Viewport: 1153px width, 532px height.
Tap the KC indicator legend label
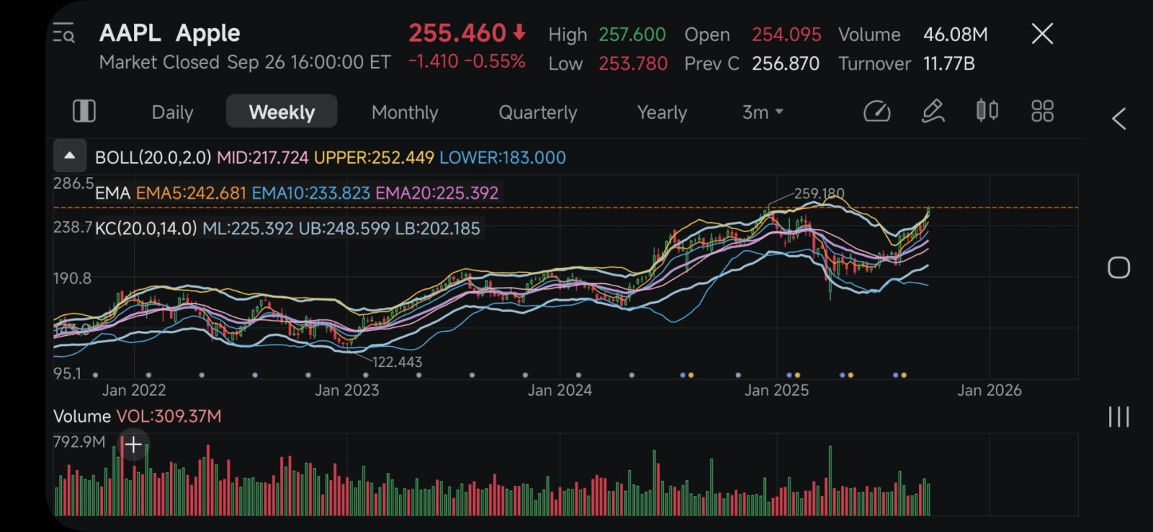pyautogui.click(x=146, y=229)
